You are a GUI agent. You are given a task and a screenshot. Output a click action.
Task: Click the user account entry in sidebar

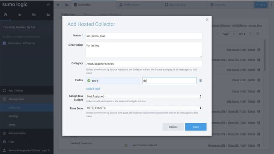coord(27,150)
